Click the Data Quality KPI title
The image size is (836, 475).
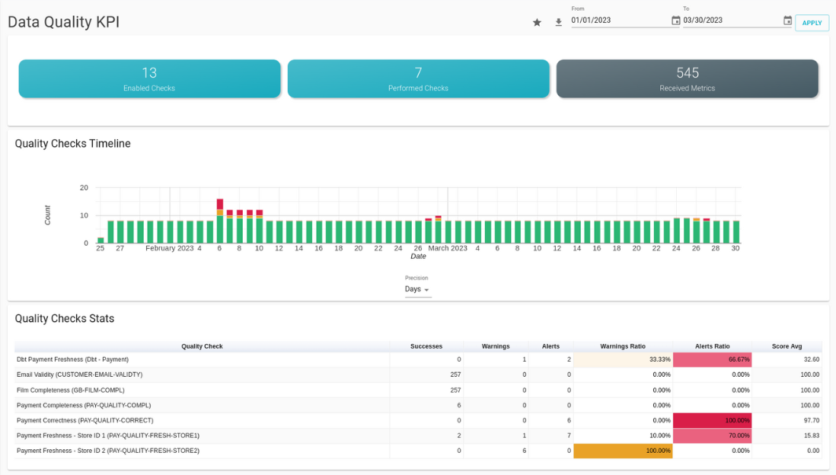pos(63,22)
